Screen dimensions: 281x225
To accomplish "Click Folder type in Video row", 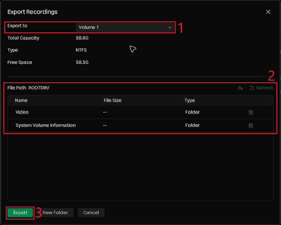I will click(193, 112).
